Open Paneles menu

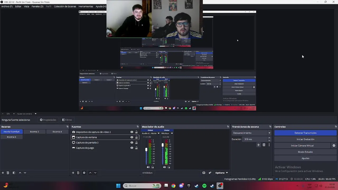(x=37, y=6)
